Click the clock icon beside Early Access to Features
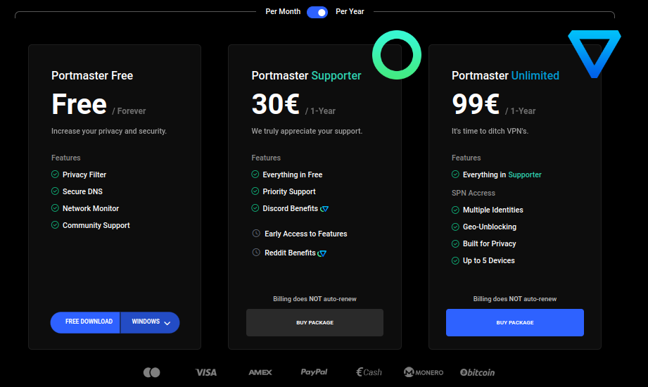Viewport: 648px width, 387px height. [x=256, y=234]
